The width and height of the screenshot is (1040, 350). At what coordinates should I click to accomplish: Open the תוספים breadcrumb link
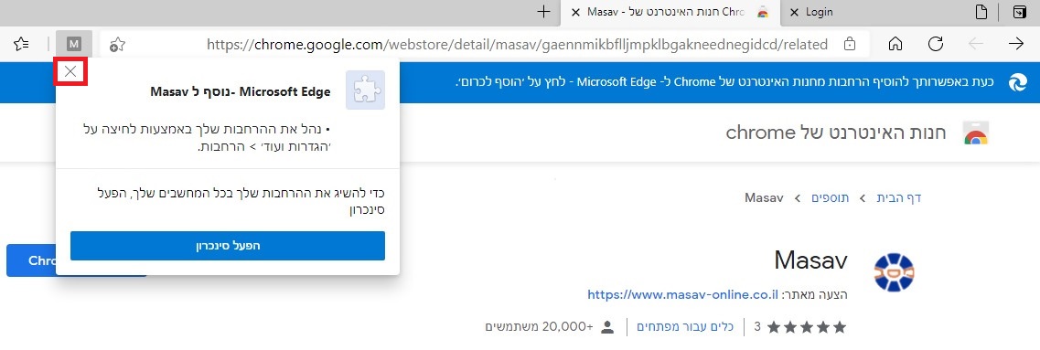[830, 197]
